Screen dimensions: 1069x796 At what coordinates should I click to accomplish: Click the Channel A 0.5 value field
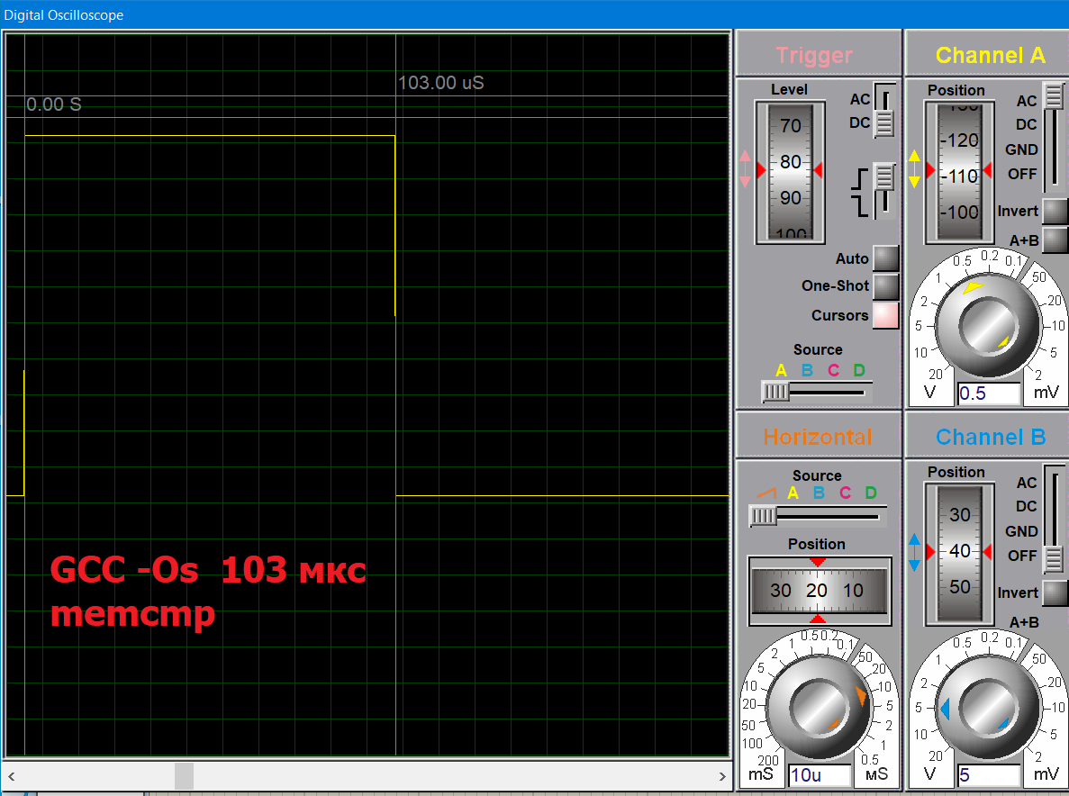987,393
